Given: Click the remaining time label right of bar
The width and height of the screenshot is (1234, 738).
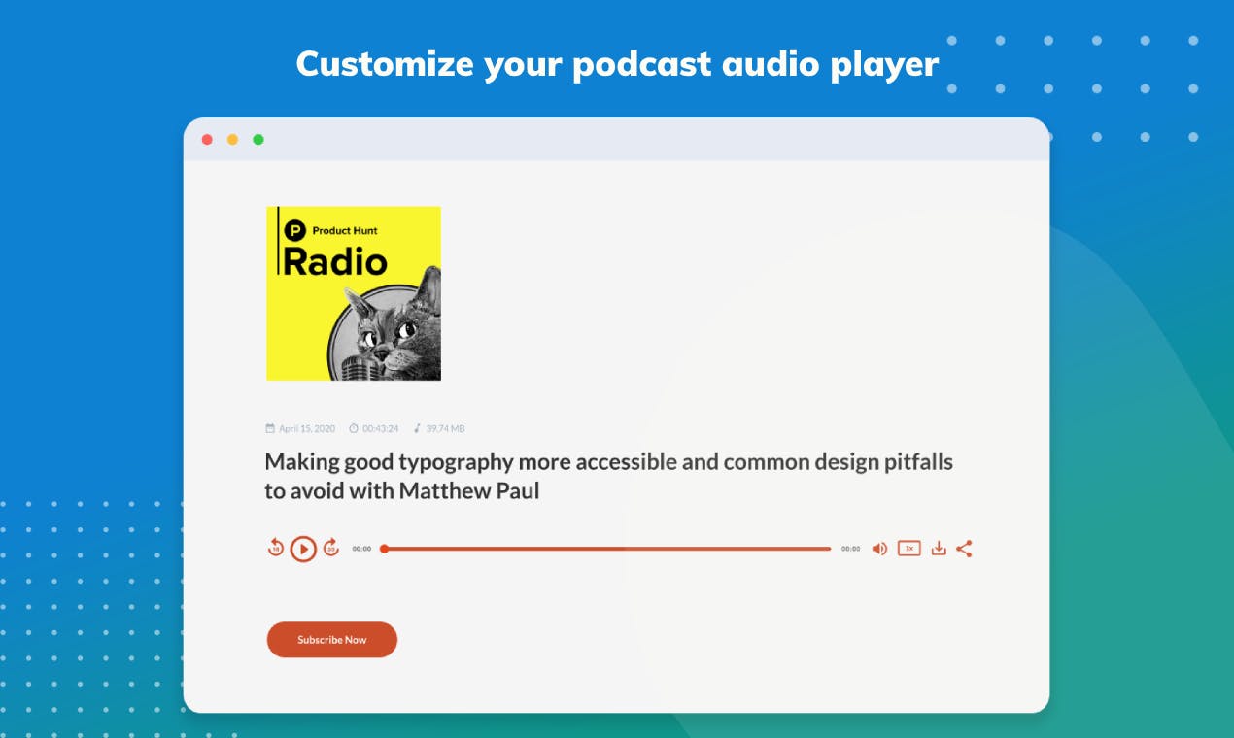Looking at the screenshot, I should (x=850, y=549).
